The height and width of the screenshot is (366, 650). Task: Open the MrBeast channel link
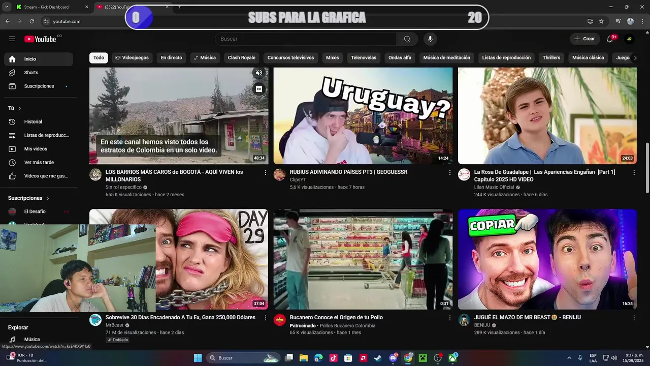click(115, 325)
